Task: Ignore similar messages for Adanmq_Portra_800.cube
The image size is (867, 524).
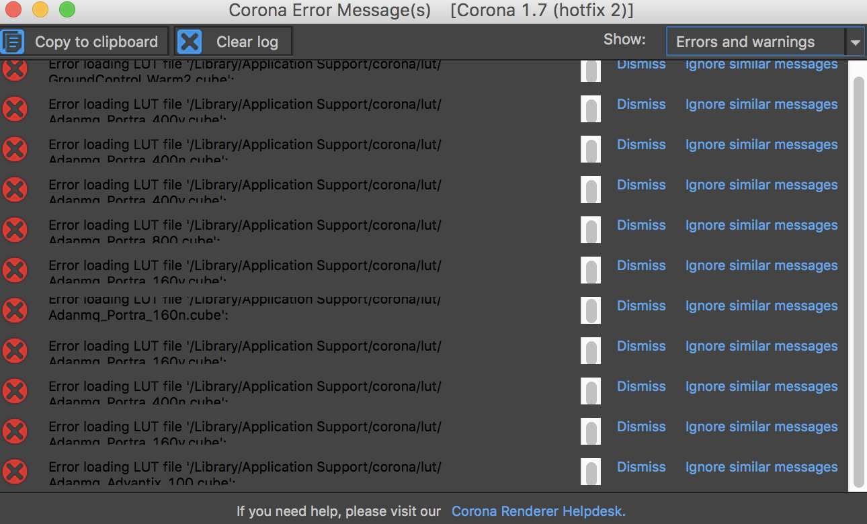Action: click(x=761, y=225)
